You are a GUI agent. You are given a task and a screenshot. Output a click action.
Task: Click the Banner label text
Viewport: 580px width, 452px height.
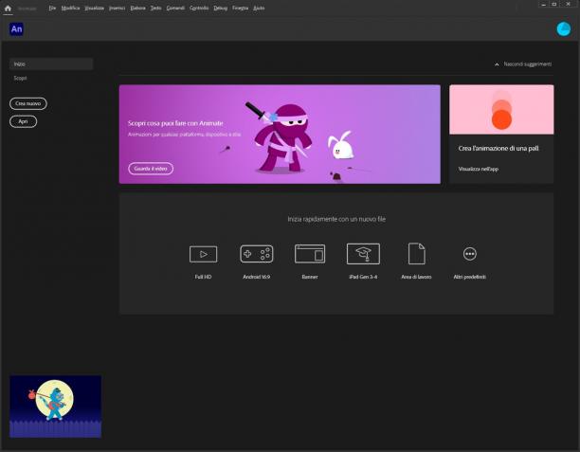coord(310,277)
